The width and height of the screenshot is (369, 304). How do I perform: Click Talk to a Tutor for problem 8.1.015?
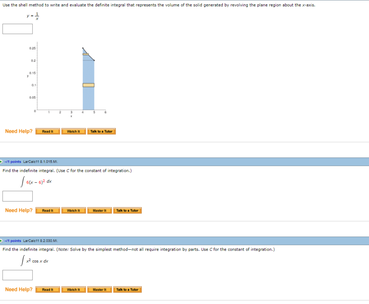127,210
